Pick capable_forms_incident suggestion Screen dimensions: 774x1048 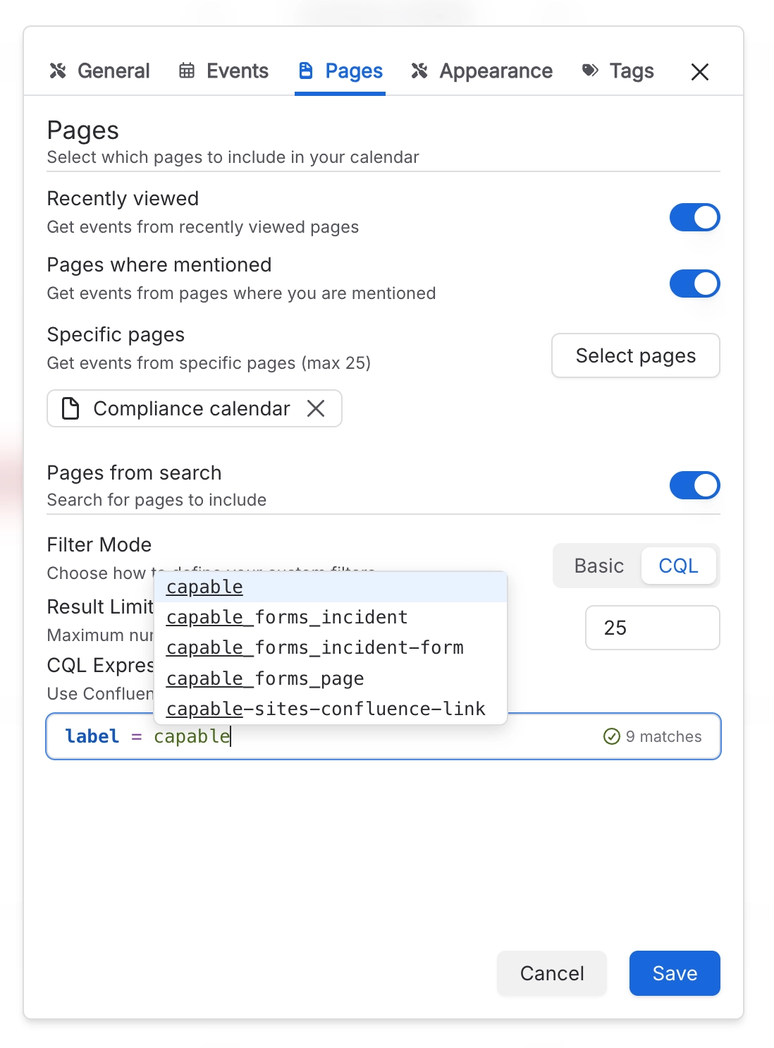[x=331, y=617]
